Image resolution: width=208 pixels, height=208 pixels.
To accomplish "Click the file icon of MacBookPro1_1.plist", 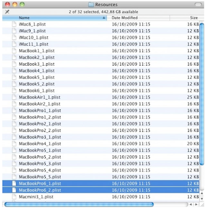I will pyautogui.click(x=14, y=111).
